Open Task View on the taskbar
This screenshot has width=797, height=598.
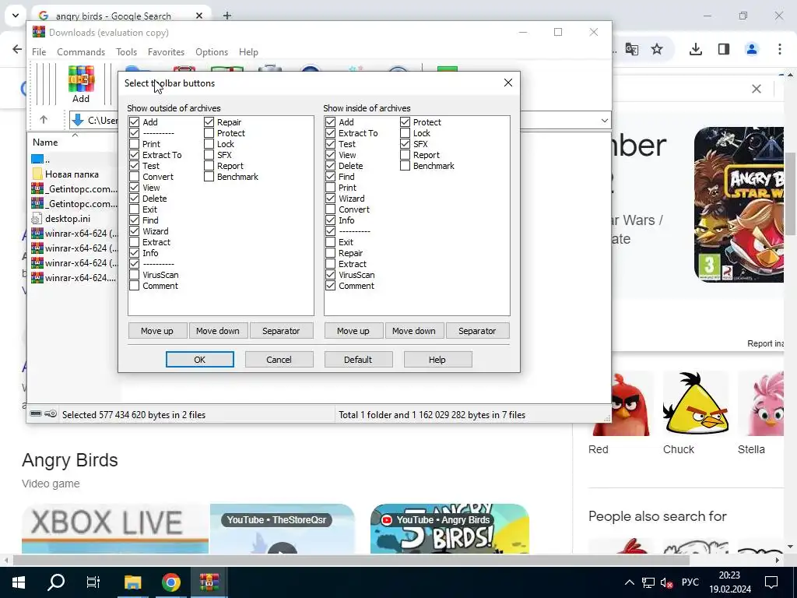point(93,582)
